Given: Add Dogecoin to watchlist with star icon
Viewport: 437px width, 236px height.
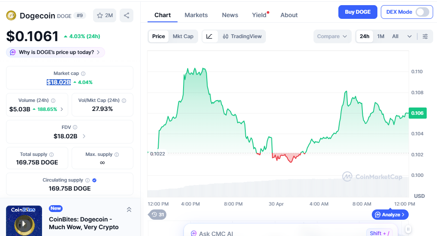Looking at the screenshot, I should pyautogui.click(x=105, y=15).
